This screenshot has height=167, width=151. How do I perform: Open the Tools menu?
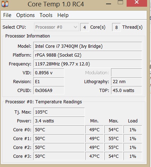tap(46, 15)
